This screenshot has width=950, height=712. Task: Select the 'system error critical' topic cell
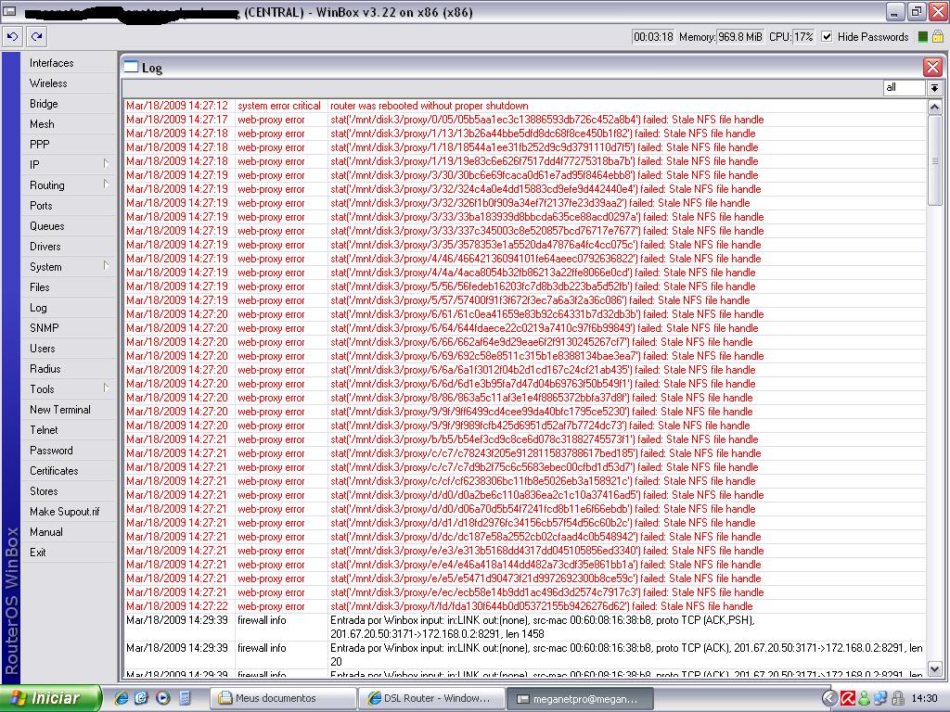click(x=278, y=106)
